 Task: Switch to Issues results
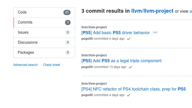click(44, 33)
